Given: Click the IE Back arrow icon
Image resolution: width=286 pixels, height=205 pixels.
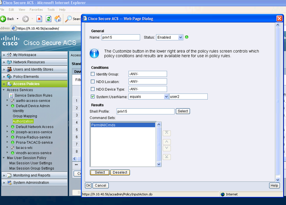Looking at the screenshot, I should pos(4,19).
